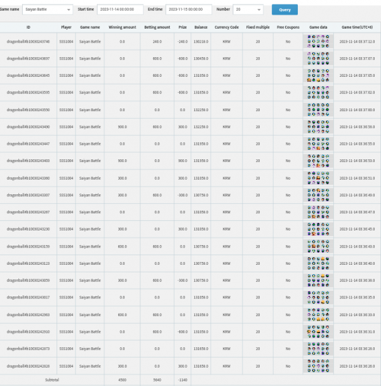Open game data image for 03:36:43 round
The image size is (381, 386).
[318, 246]
